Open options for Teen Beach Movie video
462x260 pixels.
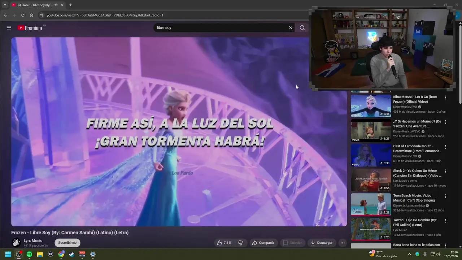point(445,196)
